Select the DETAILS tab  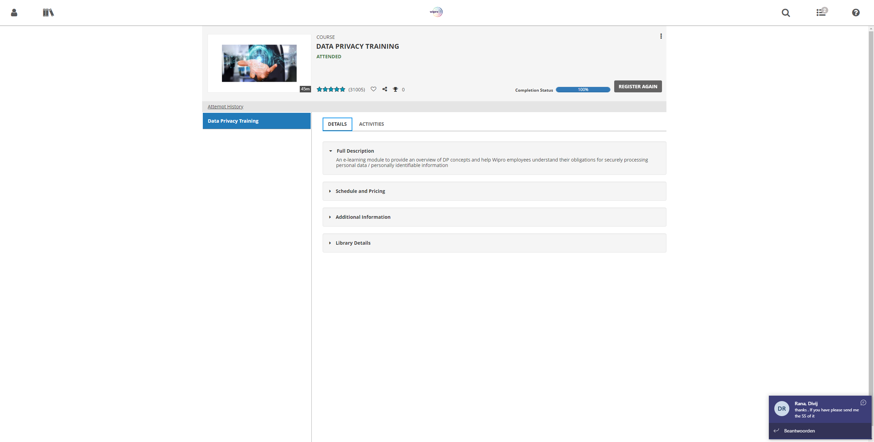tap(337, 124)
